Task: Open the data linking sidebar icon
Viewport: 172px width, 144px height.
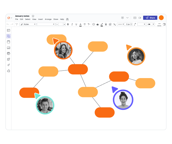Action: tap(8, 53)
